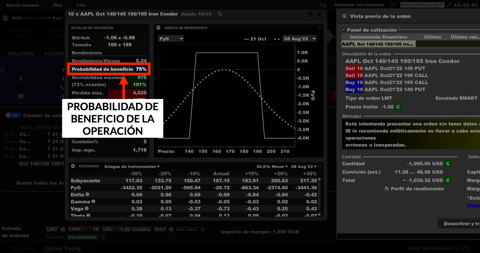The width and height of the screenshot is (480, 253).
Task: Click the C badge beside Total amount
Action: pos(448,180)
